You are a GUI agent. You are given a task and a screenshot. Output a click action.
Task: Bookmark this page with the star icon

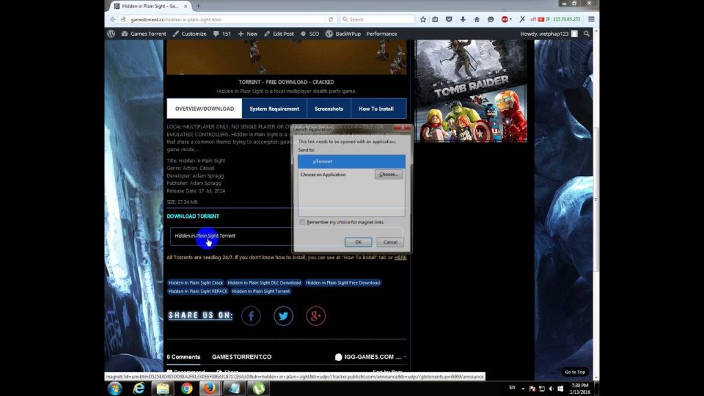422,19
